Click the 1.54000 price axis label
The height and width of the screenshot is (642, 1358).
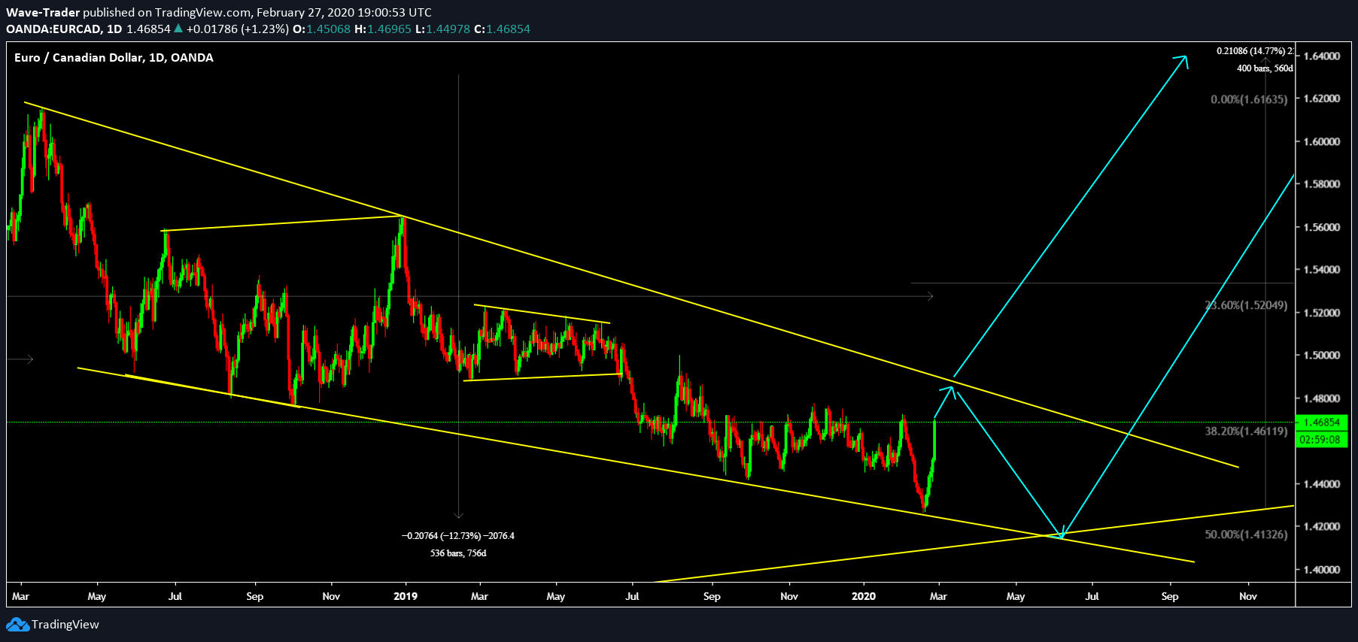(x=1322, y=269)
